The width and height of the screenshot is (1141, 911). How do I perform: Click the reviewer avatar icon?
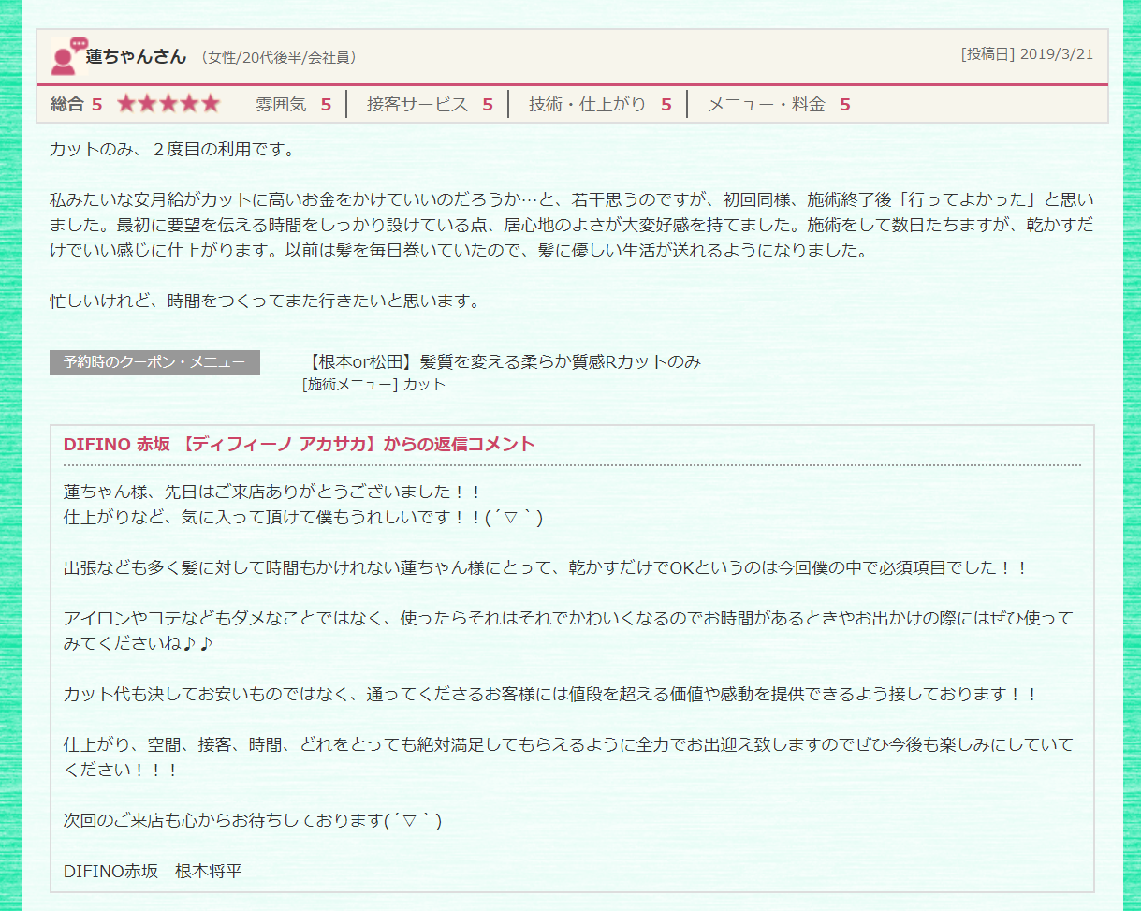click(x=66, y=56)
